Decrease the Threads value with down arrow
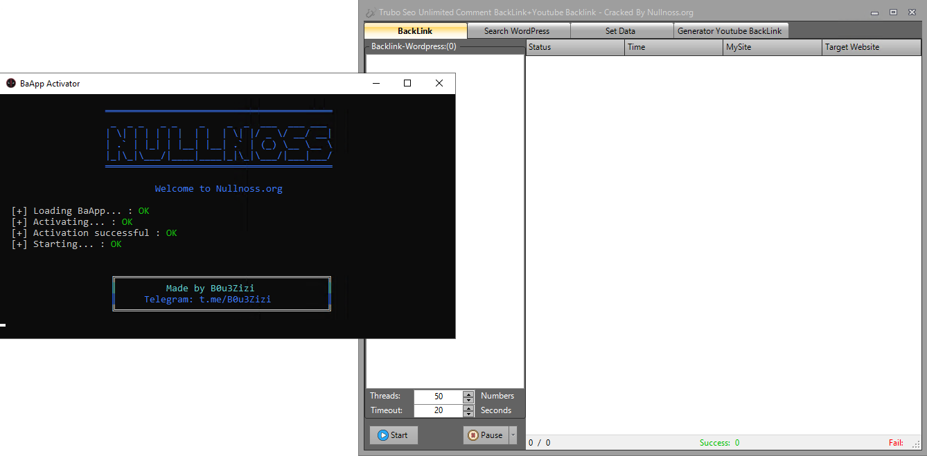This screenshot has width=927, height=456. (x=468, y=400)
